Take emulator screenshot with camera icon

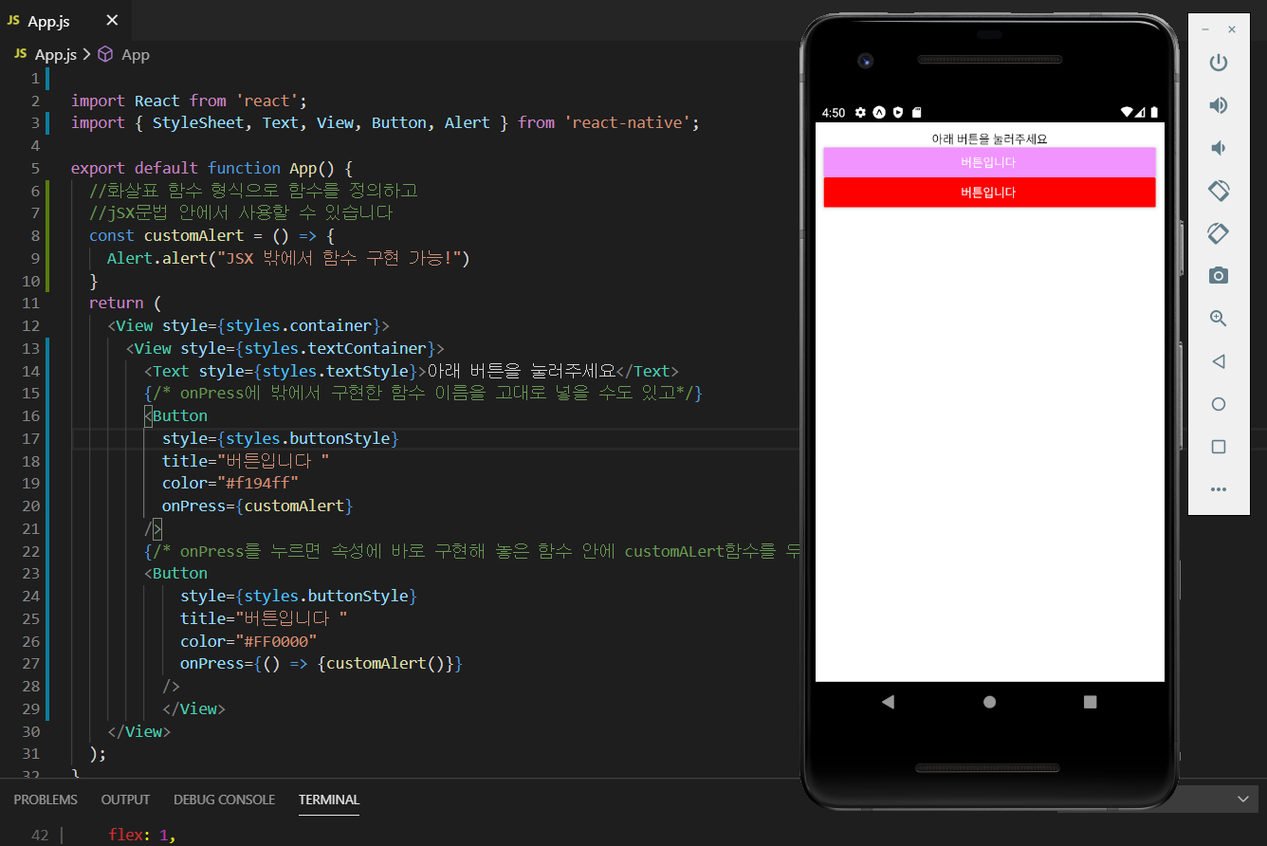point(1219,276)
